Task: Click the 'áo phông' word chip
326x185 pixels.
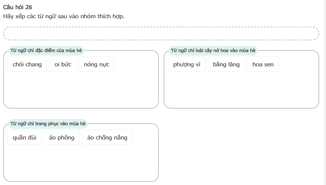Action: [x=62, y=138]
